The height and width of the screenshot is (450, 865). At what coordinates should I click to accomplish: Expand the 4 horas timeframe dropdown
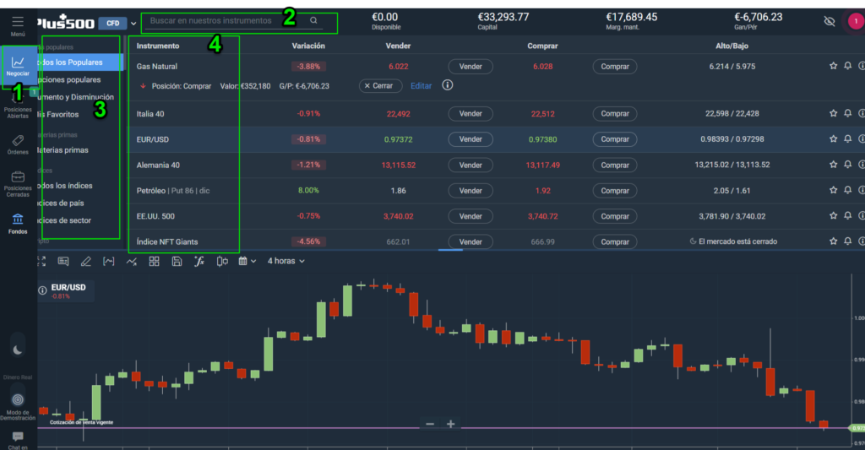tap(286, 261)
